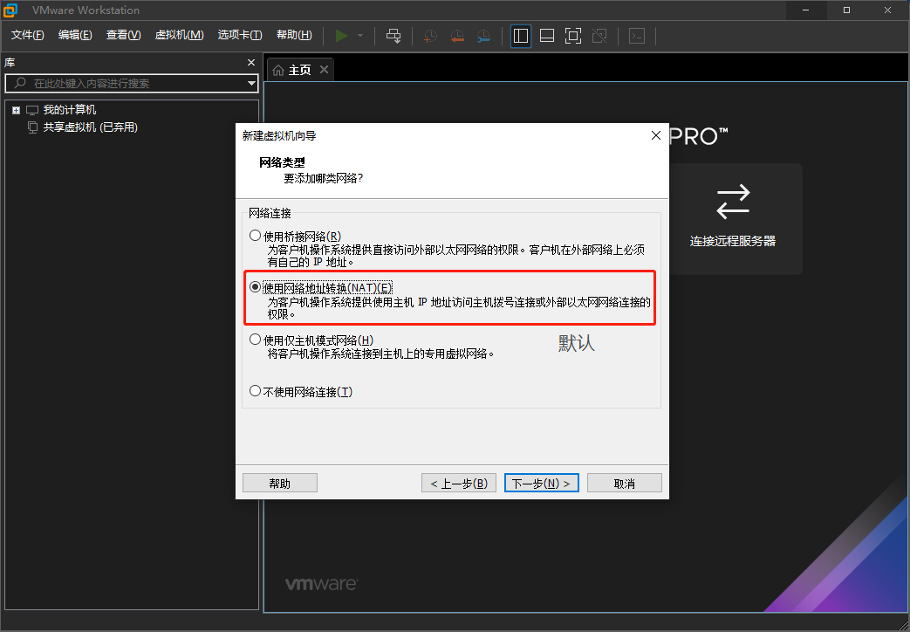Click the home icon on 主页 tab
The image size is (910, 632).
point(278,71)
